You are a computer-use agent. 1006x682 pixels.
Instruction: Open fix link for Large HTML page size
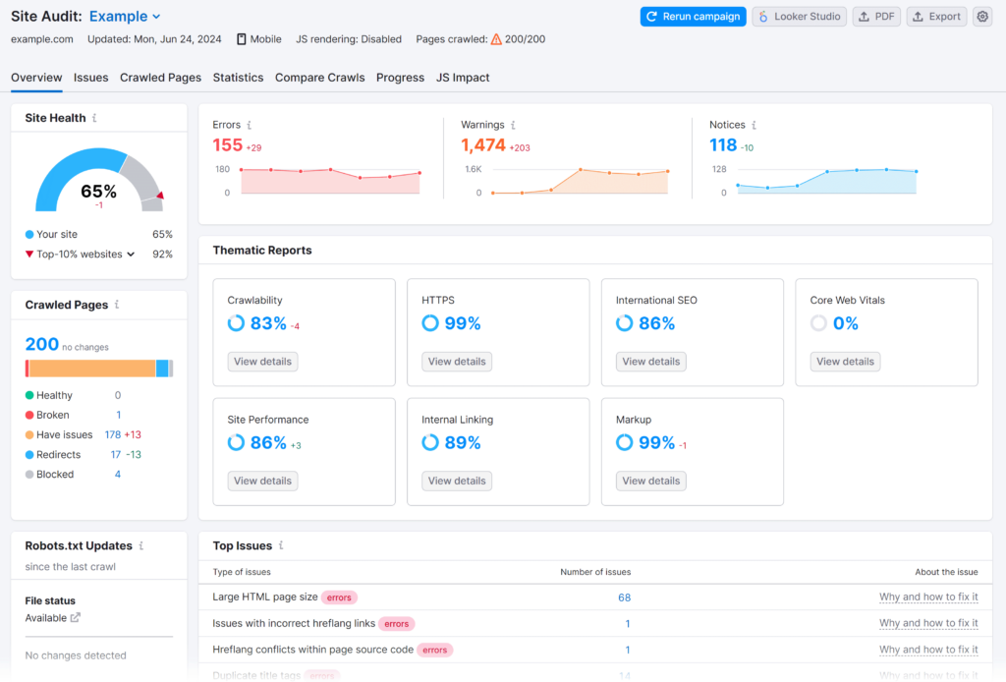[928, 597]
